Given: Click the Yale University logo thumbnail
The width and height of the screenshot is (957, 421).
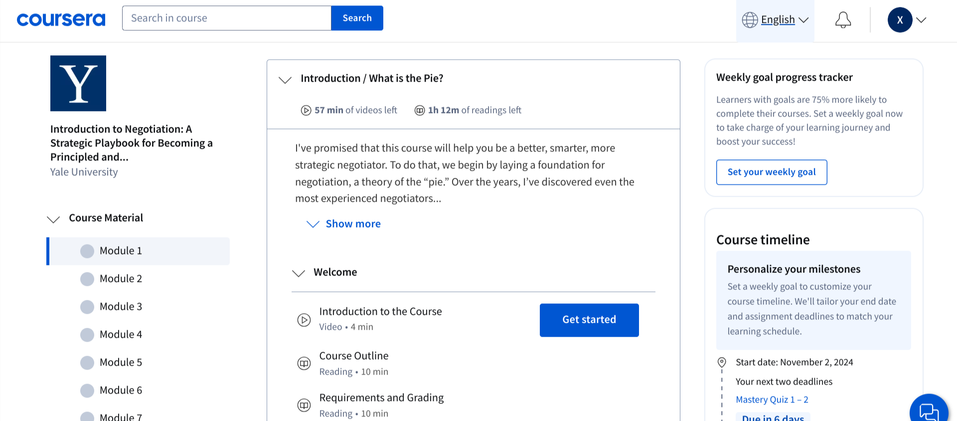Looking at the screenshot, I should pos(78,83).
